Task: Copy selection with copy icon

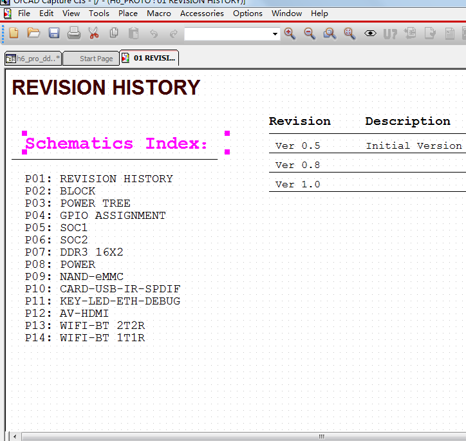Action: point(114,33)
